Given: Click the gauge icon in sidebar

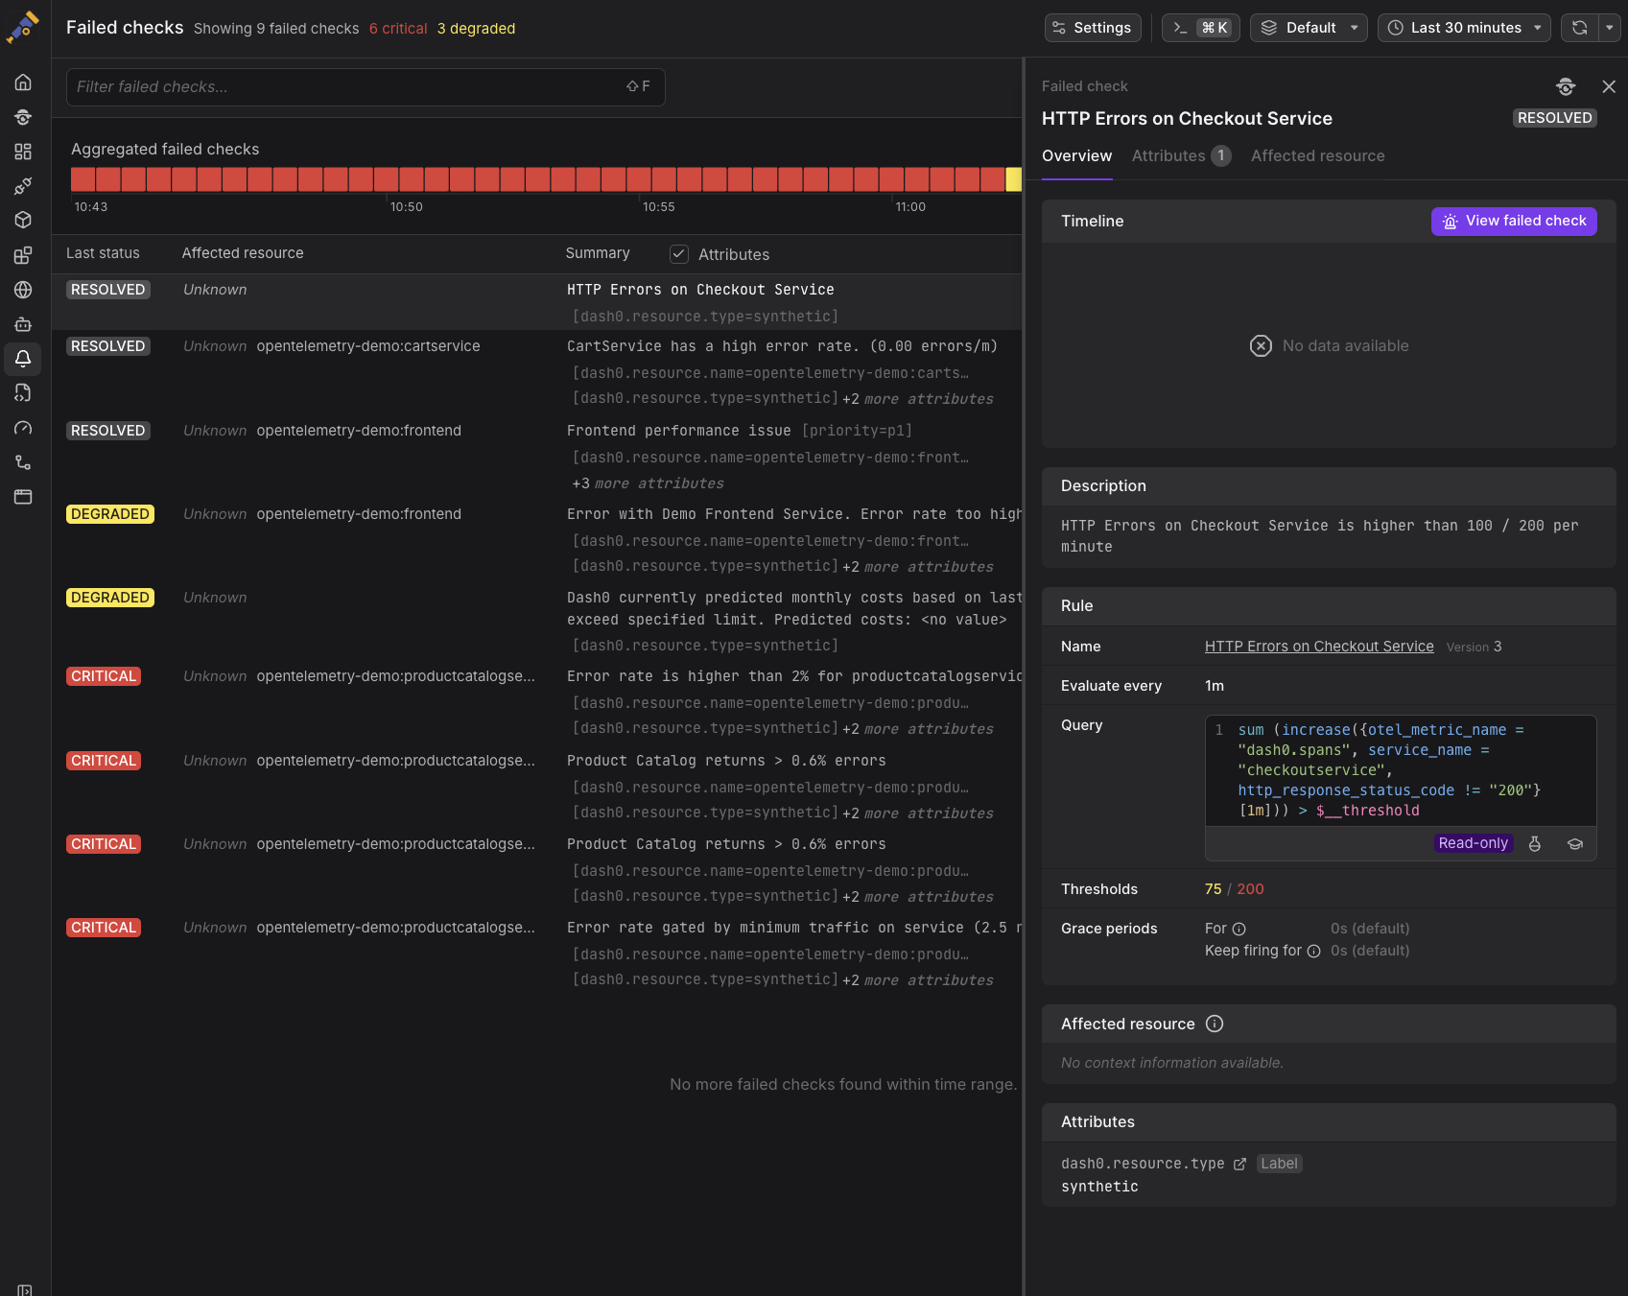Looking at the screenshot, I should pyautogui.click(x=23, y=428).
